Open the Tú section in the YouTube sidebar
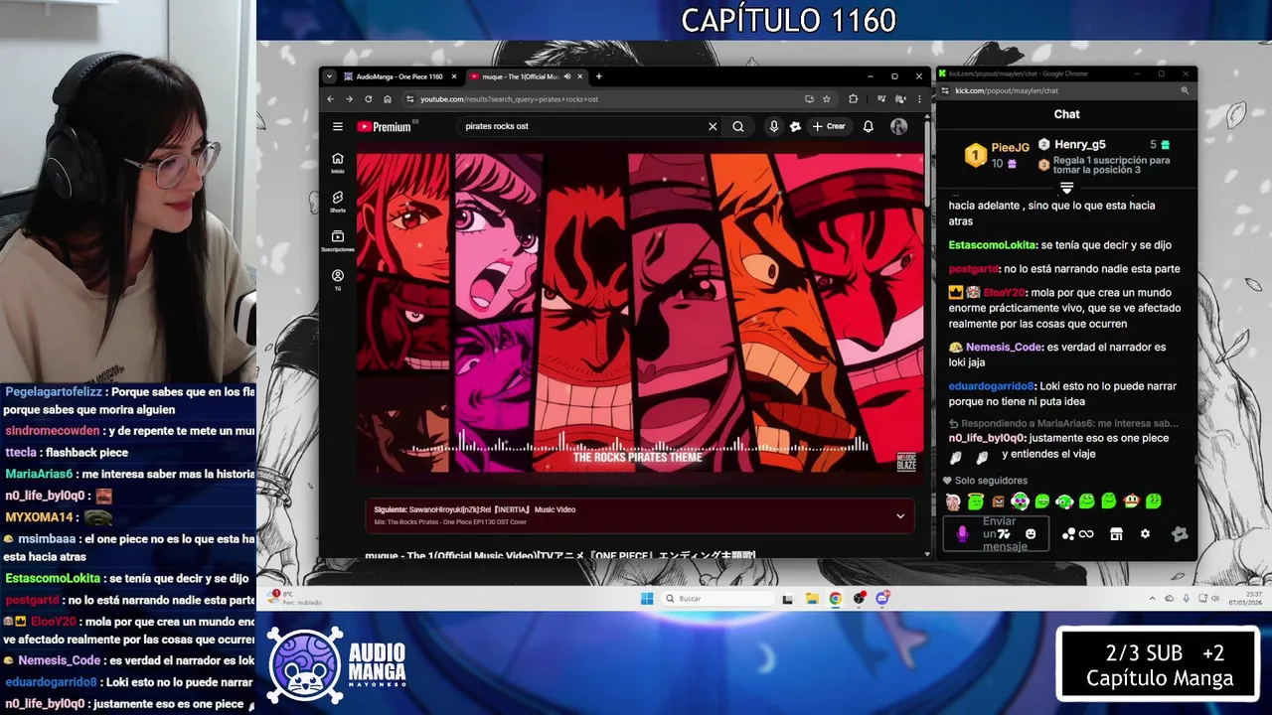1272x715 pixels. [x=338, y=280]
